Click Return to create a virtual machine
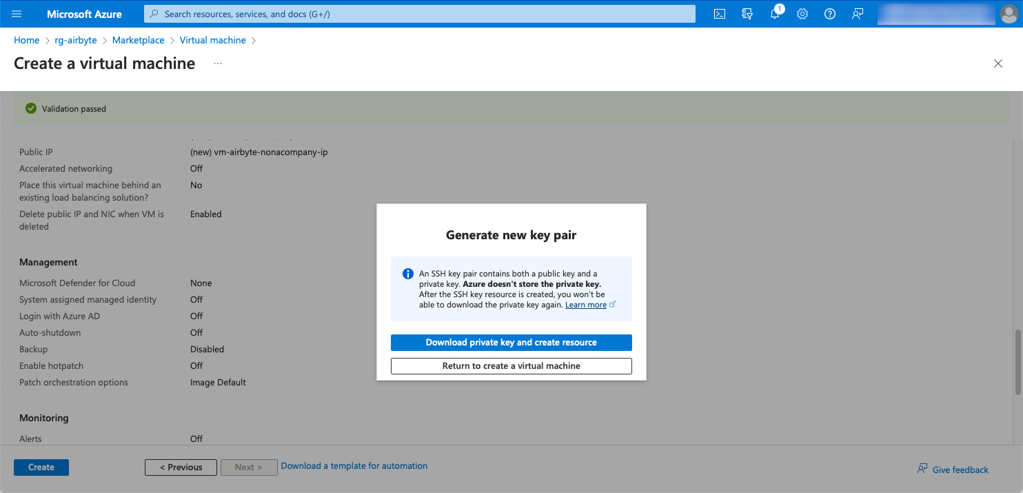The image size is (1023, 493). click(511, 366)
